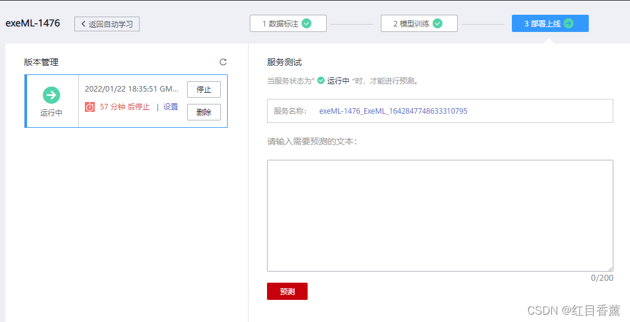Click the exeML-1476 project title
Viewport: 630px width, 322px height.
[x=33, y=23]
